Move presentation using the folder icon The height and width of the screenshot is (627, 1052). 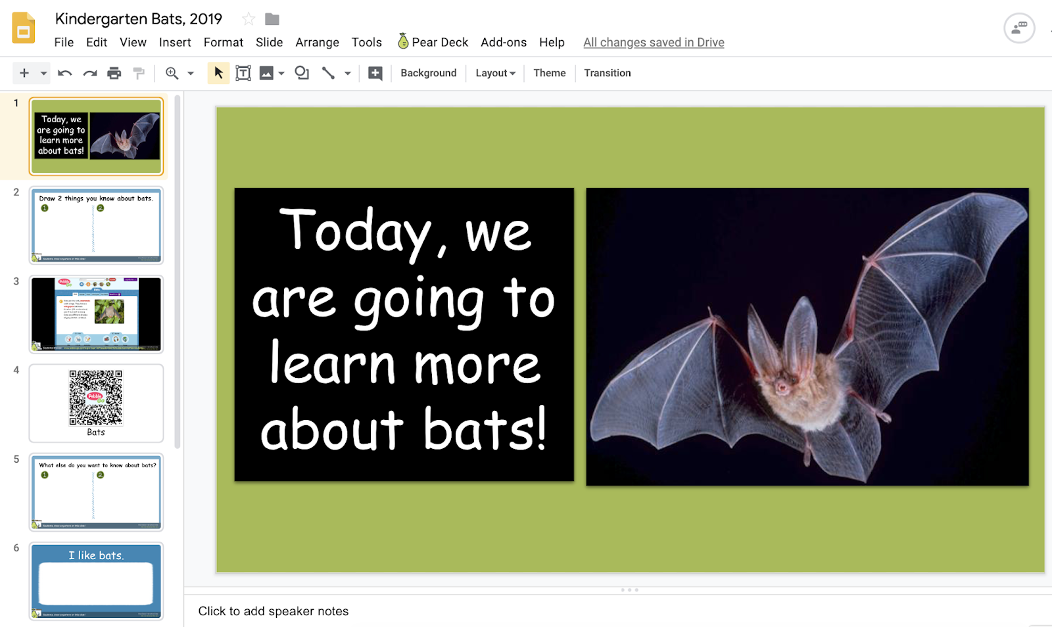click(x=272, y=19)
